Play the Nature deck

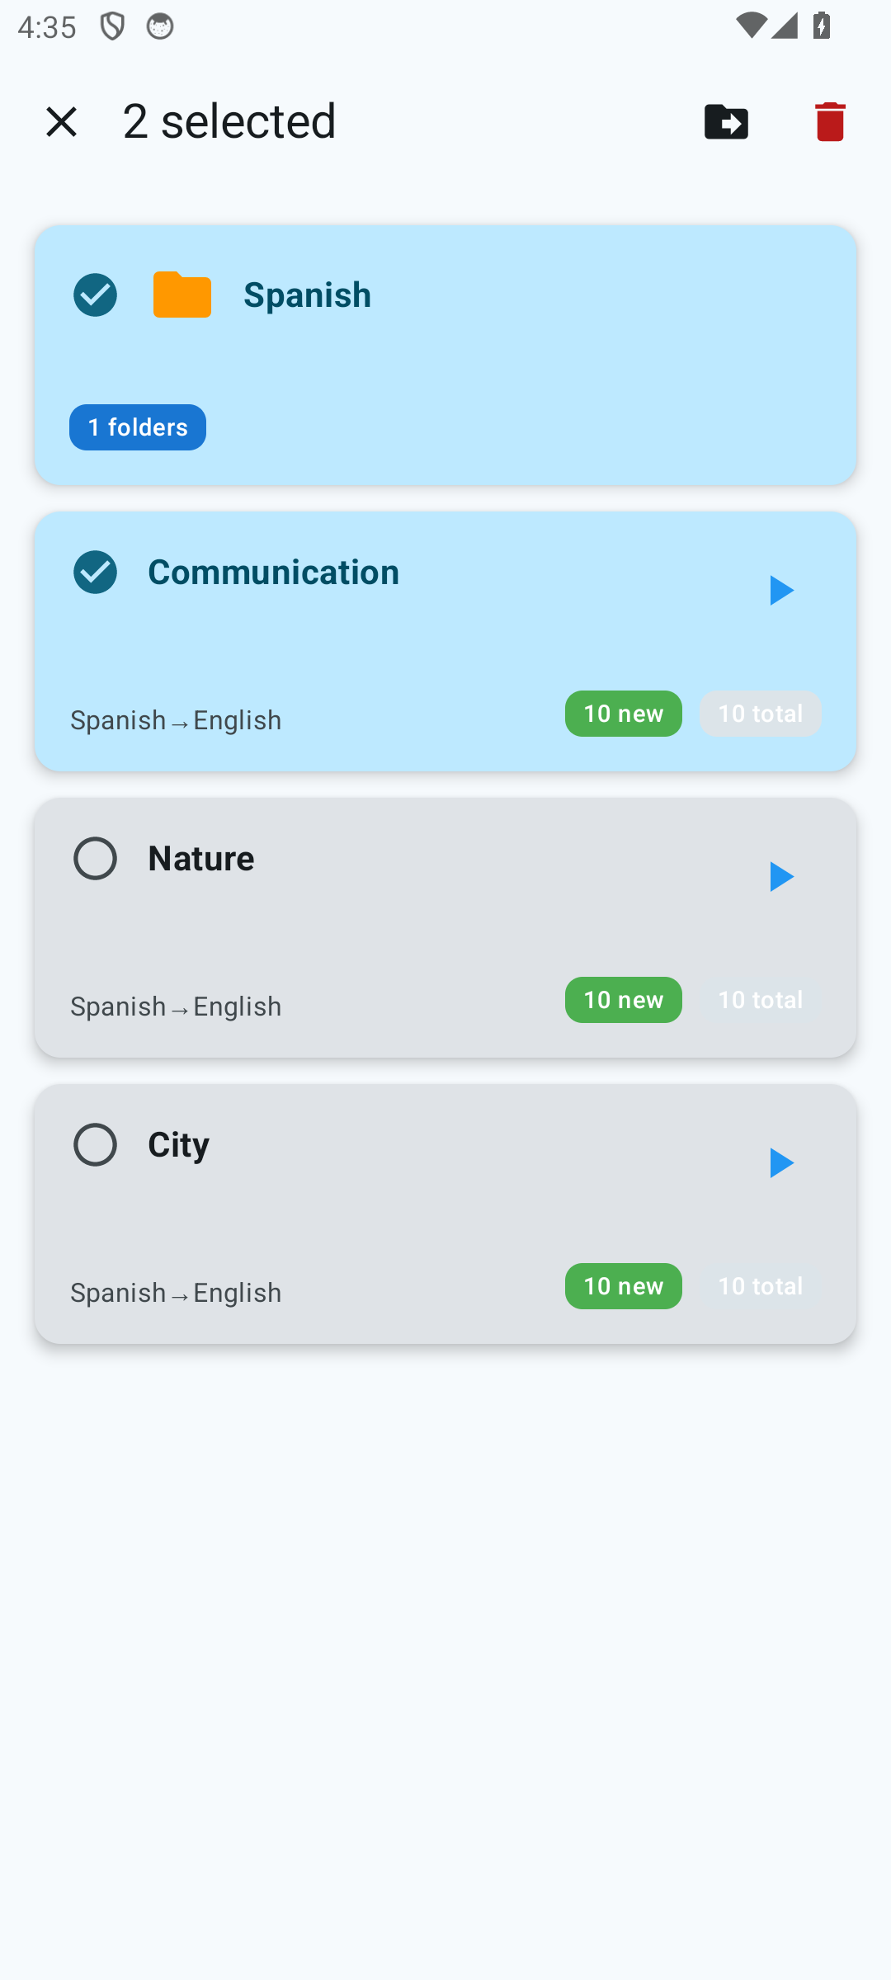(x=780, y=877)
